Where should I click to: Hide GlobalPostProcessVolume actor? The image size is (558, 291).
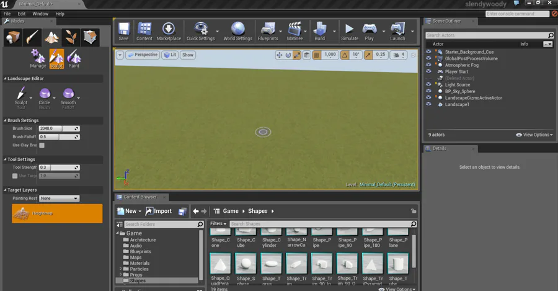point(428,58)
